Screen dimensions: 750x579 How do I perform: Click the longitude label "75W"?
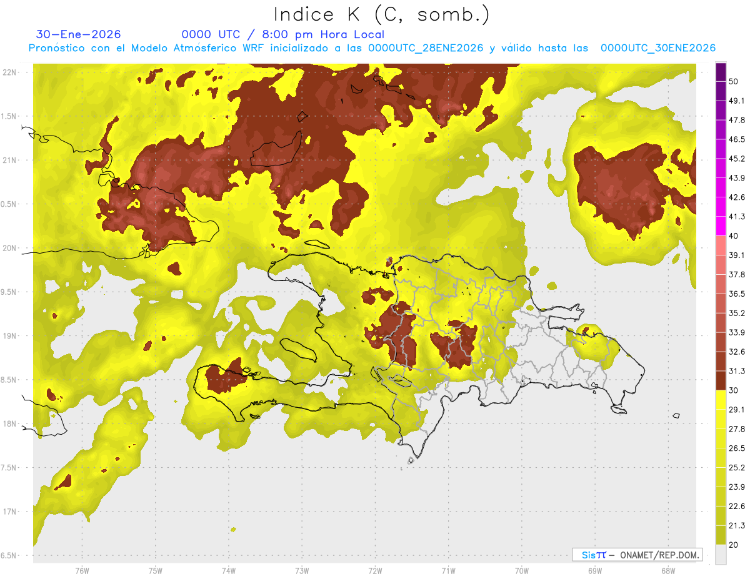coord(155,572)
